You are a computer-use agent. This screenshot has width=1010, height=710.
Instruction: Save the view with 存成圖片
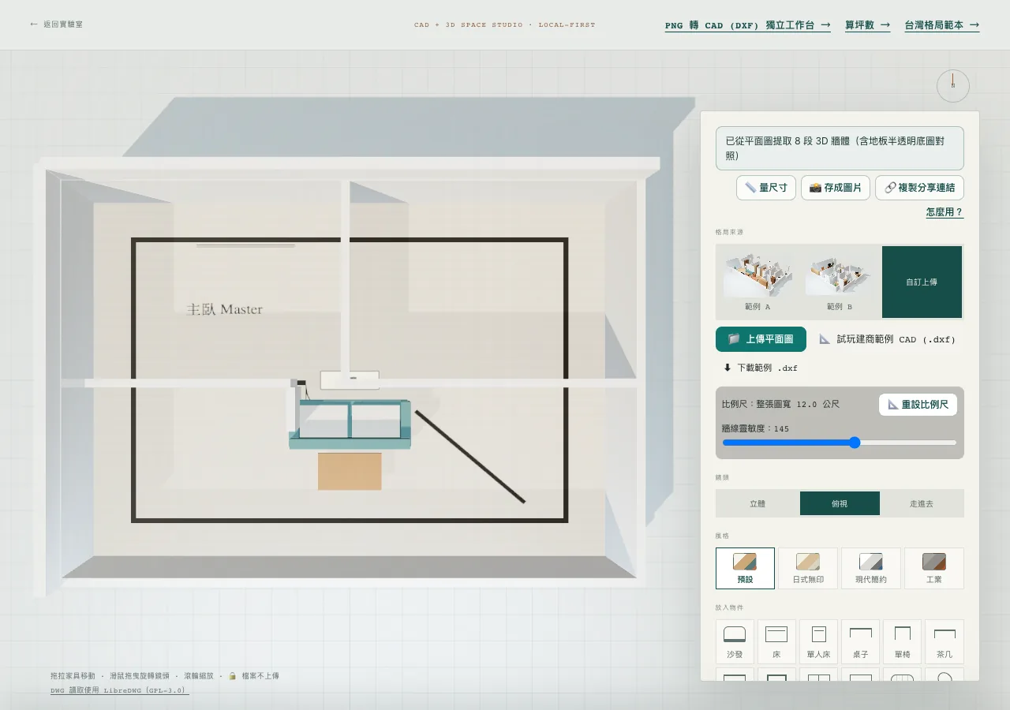[836, 188]
